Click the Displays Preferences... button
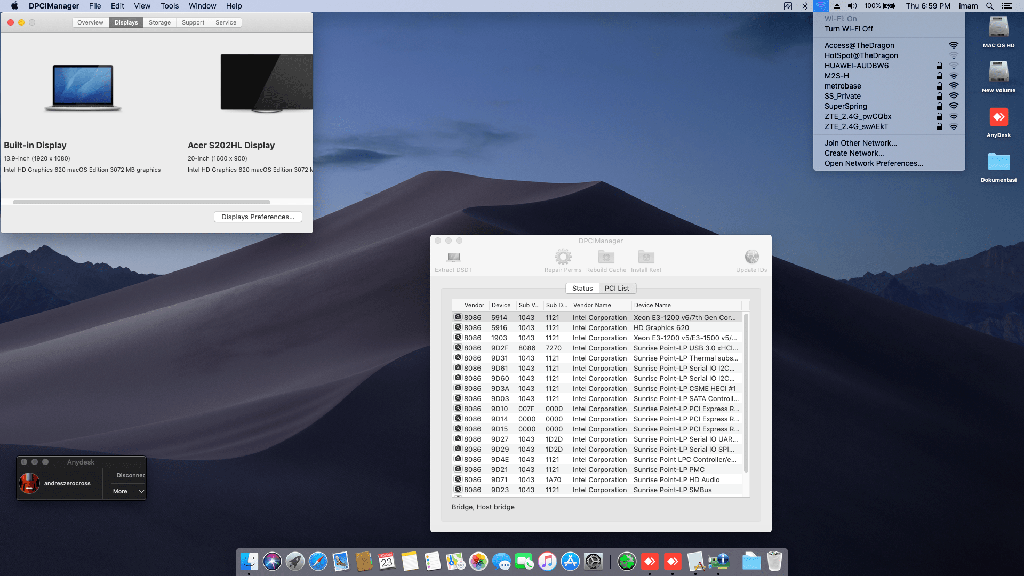Viewport: 1024px width, 576px height. click(x=258, y=217)
